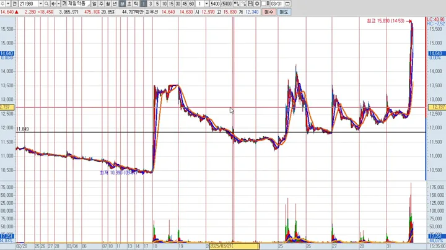Click the 15:35:00 time label at bottom right
Screen dimensions: 446x250
pos(437,246)
